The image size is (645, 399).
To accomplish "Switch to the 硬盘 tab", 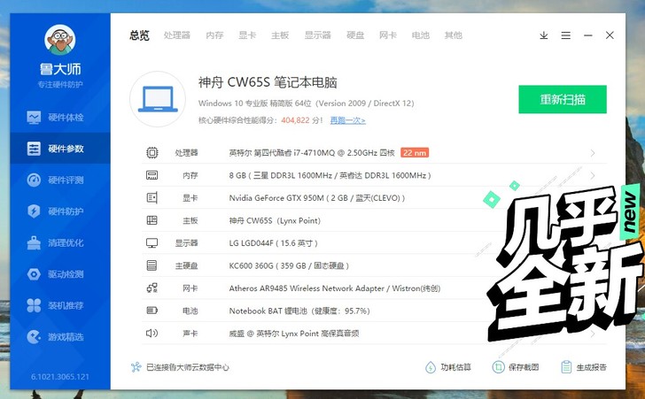I will [x=355, y=35].
